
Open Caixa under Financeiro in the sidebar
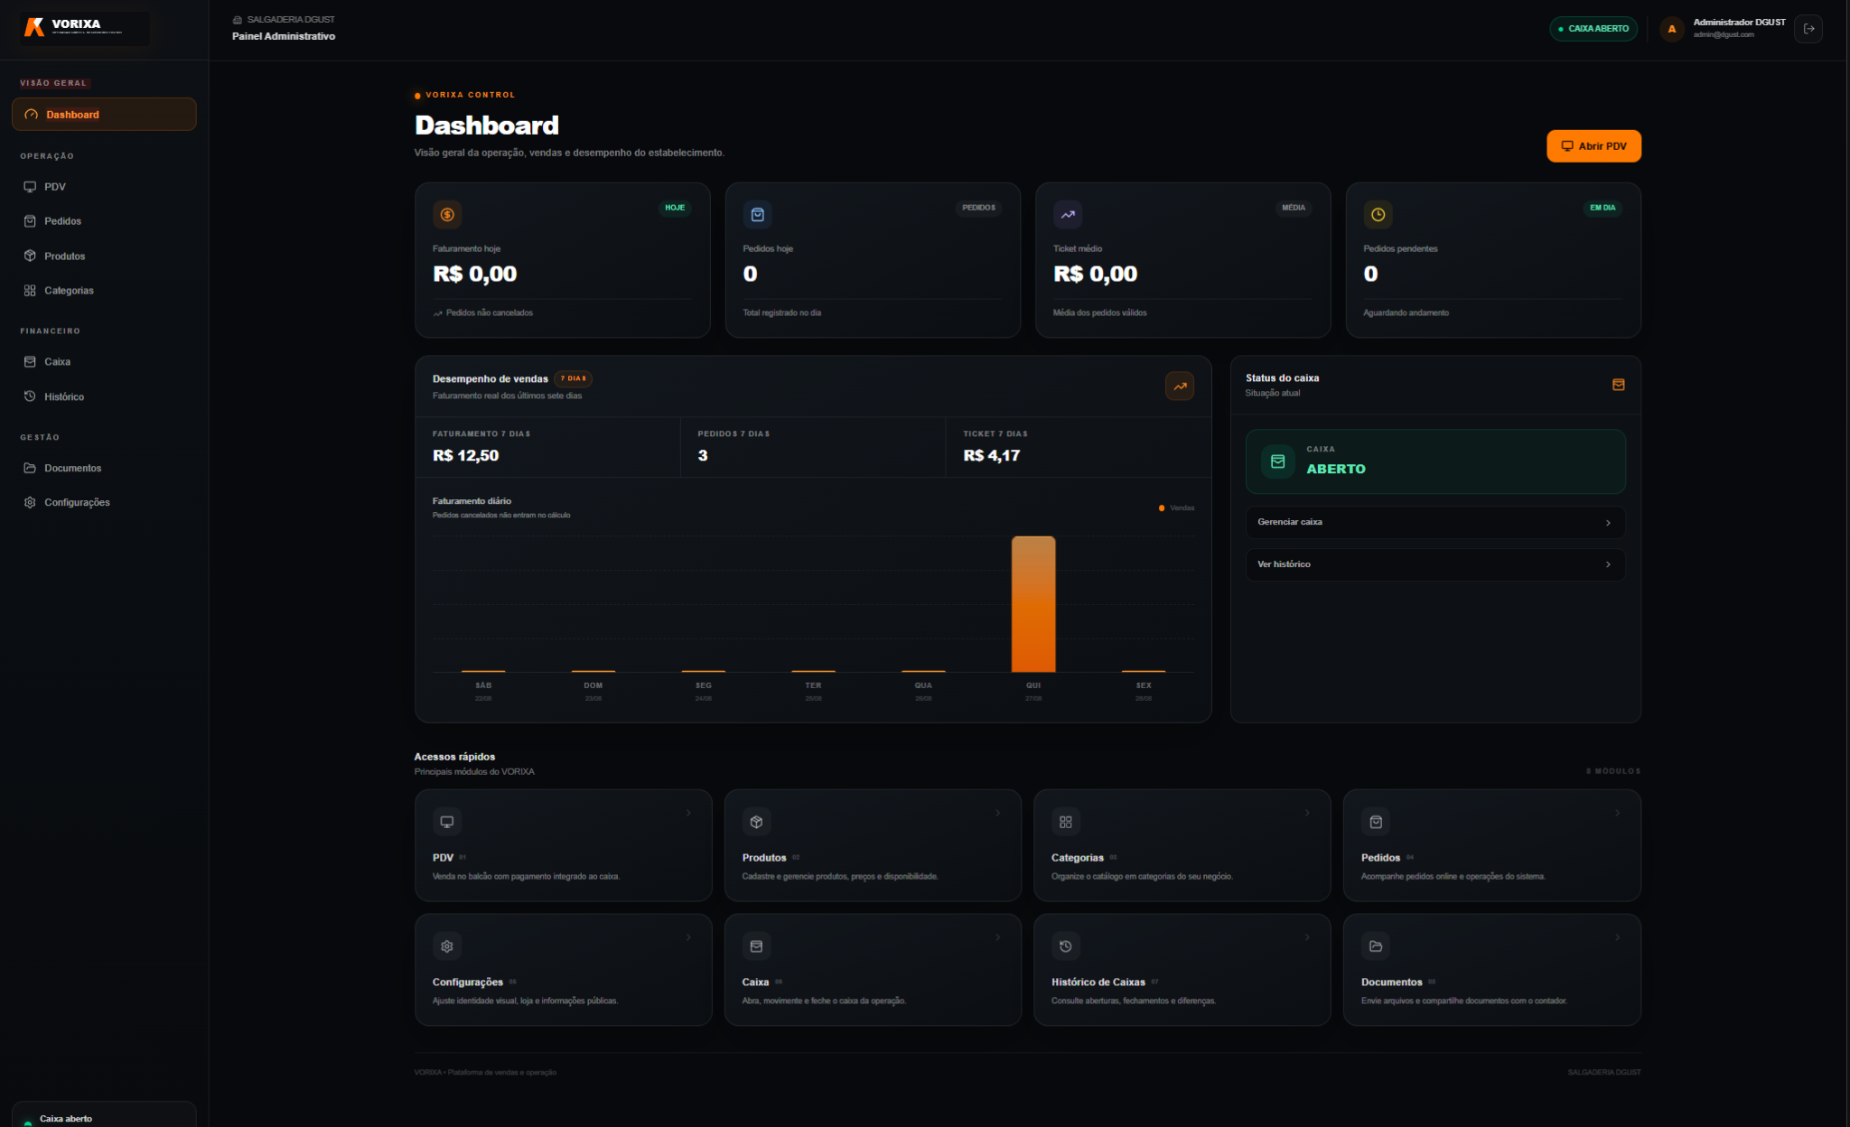pyautogui.click(x=104, y=362)
